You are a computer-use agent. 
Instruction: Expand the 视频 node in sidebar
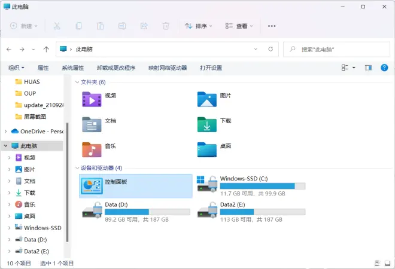tap(10, 158)
